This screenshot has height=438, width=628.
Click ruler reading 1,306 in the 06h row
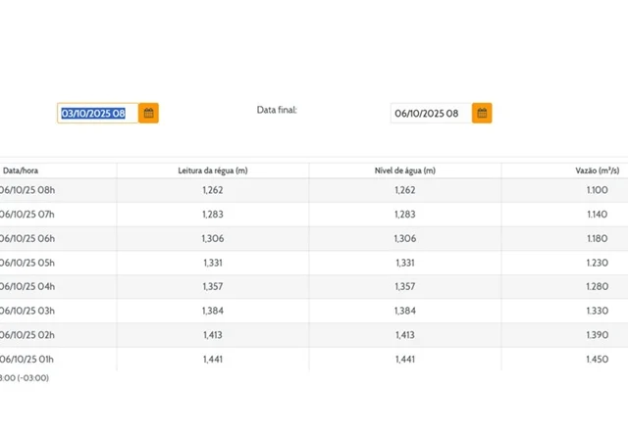point(213,238)
